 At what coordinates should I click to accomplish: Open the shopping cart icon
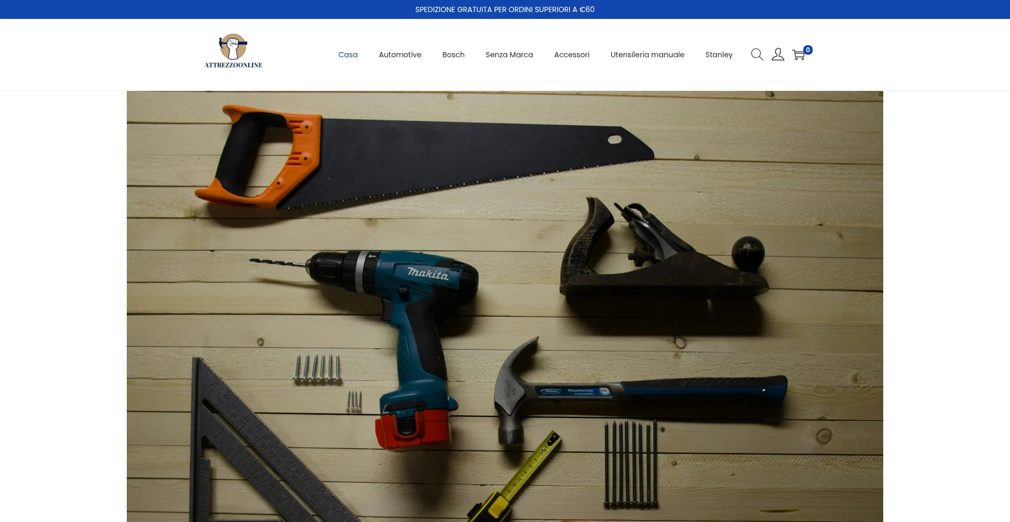(798, 55)
